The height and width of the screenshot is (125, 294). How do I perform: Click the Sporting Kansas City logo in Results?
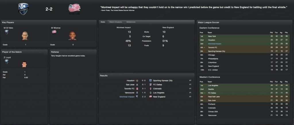tap(150, 81)
